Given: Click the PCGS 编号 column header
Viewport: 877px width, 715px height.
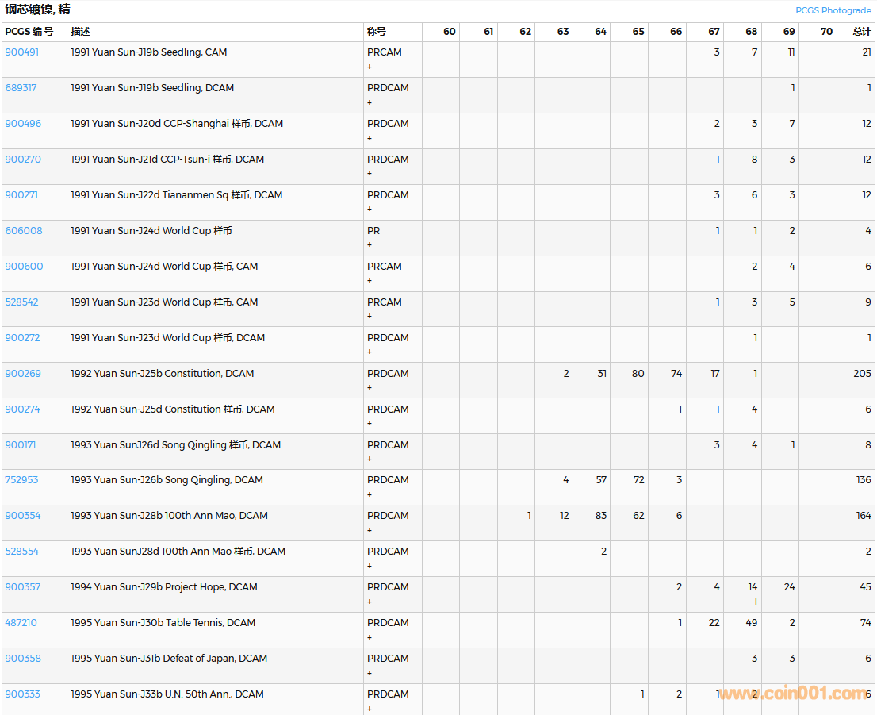Looking at the screenshot, I should 29,32.
